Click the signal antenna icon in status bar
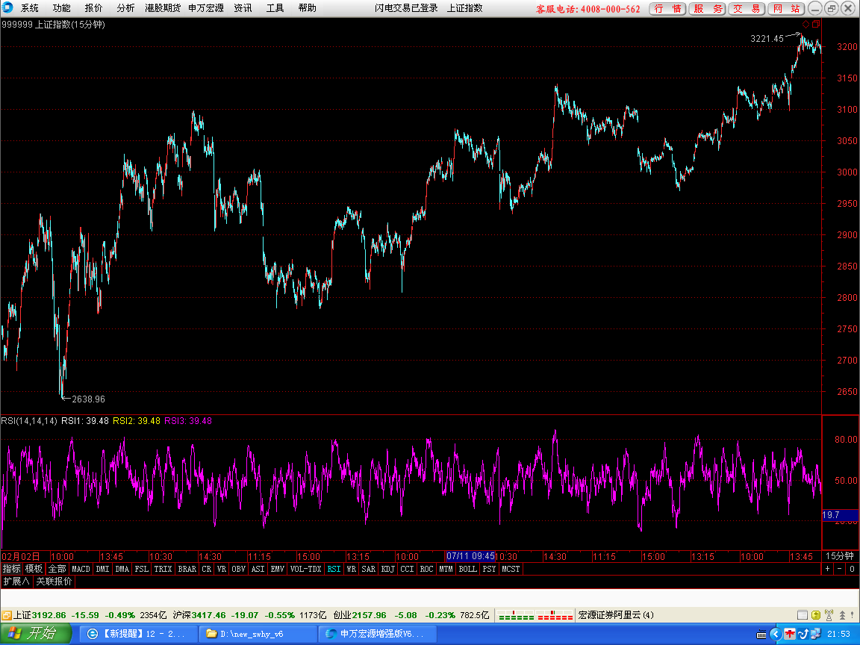860x645 pixels. click(829, 615)
